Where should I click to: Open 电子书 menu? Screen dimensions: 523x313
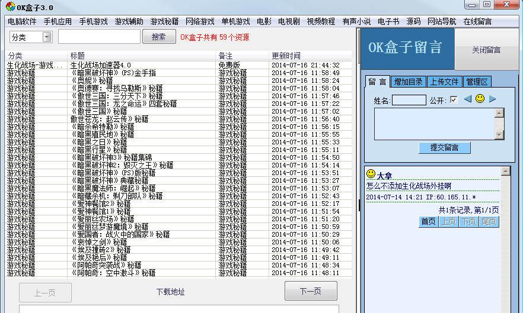388,22
